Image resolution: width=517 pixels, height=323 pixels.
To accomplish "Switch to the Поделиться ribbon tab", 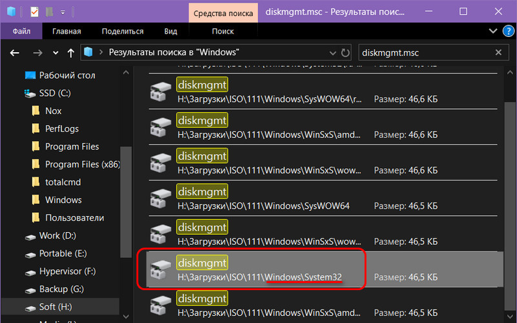I will (x=123, y=31).
